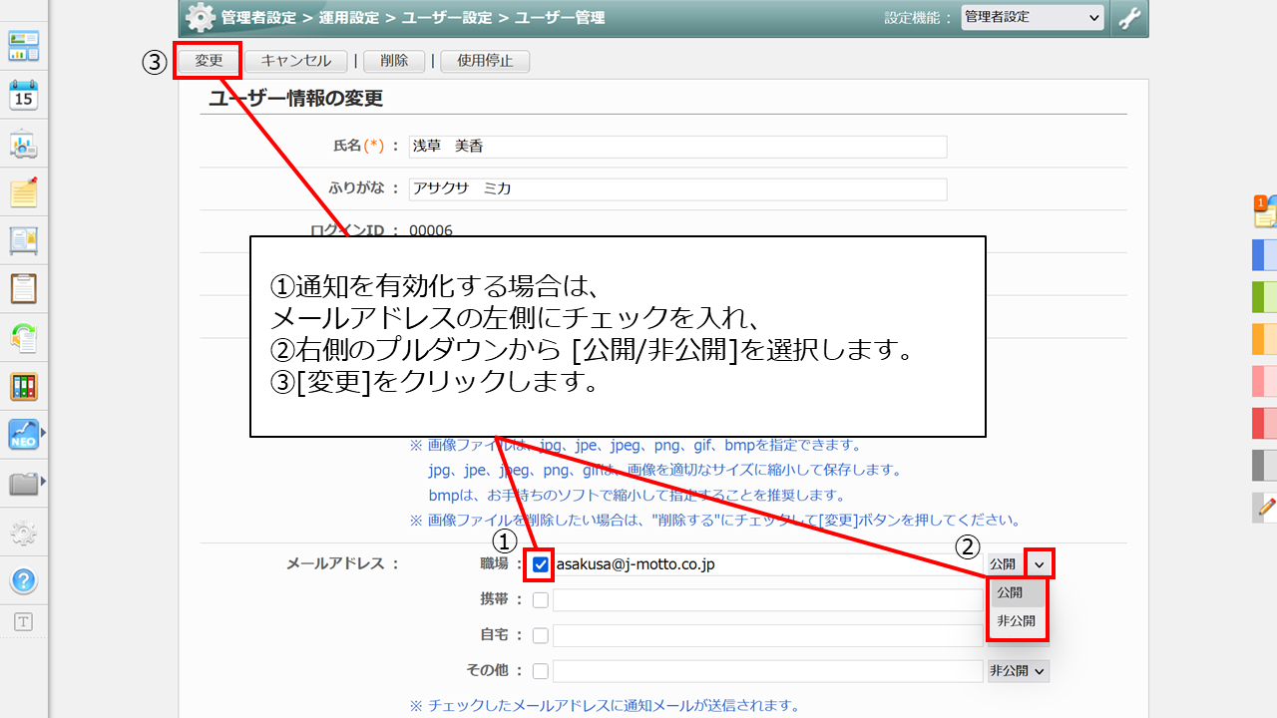Enable the 携帯 email checkbox
The height and width of the screenshot is (718, 1277).
(541, 600)
